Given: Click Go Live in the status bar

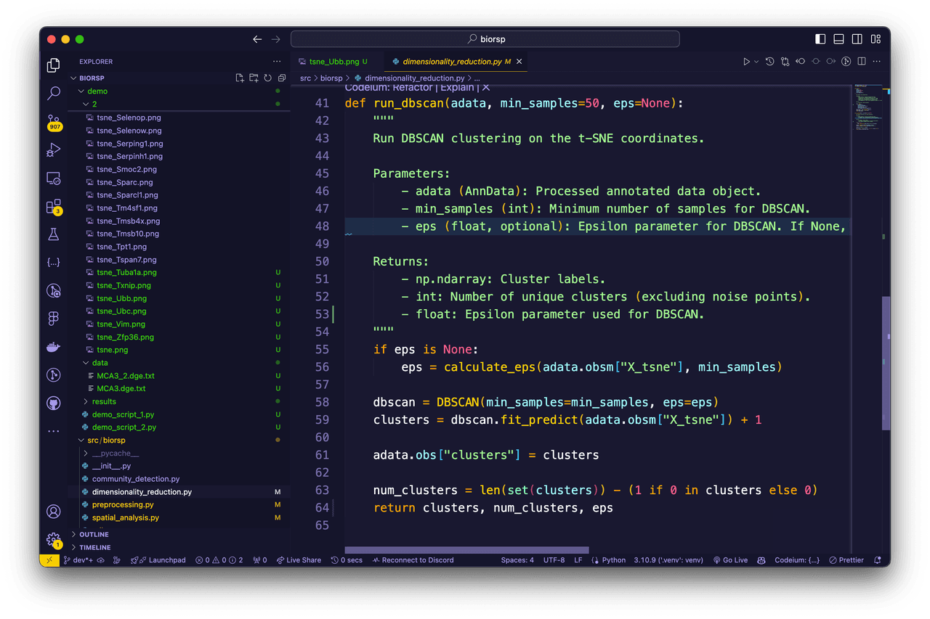Looking at the screenshot, I should point(730,560).
